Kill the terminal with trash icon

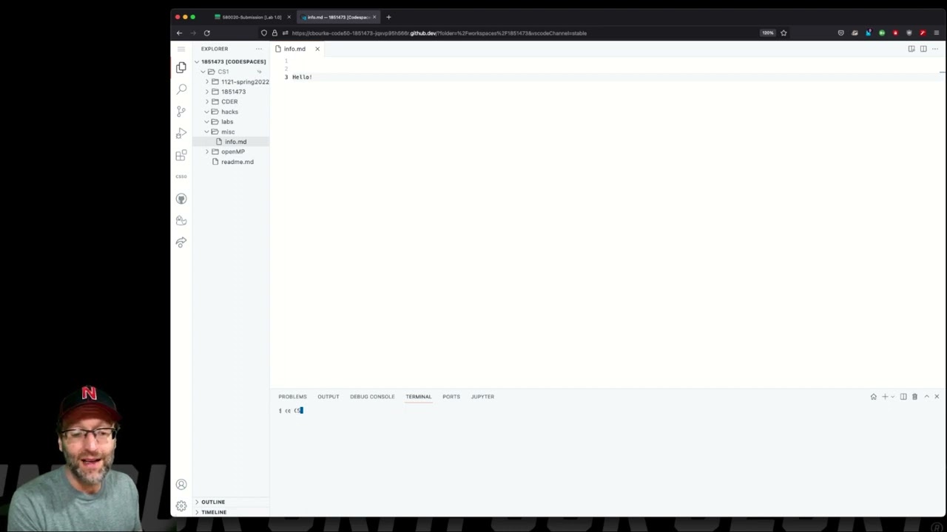pos(914,397)
